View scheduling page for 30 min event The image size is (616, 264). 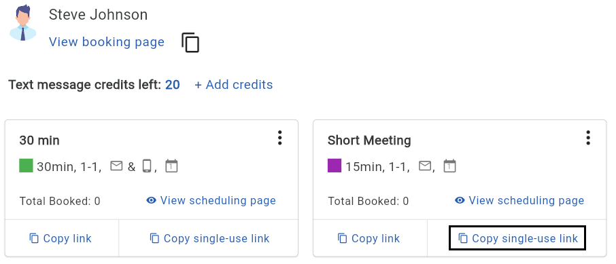(x=211, y=200)
